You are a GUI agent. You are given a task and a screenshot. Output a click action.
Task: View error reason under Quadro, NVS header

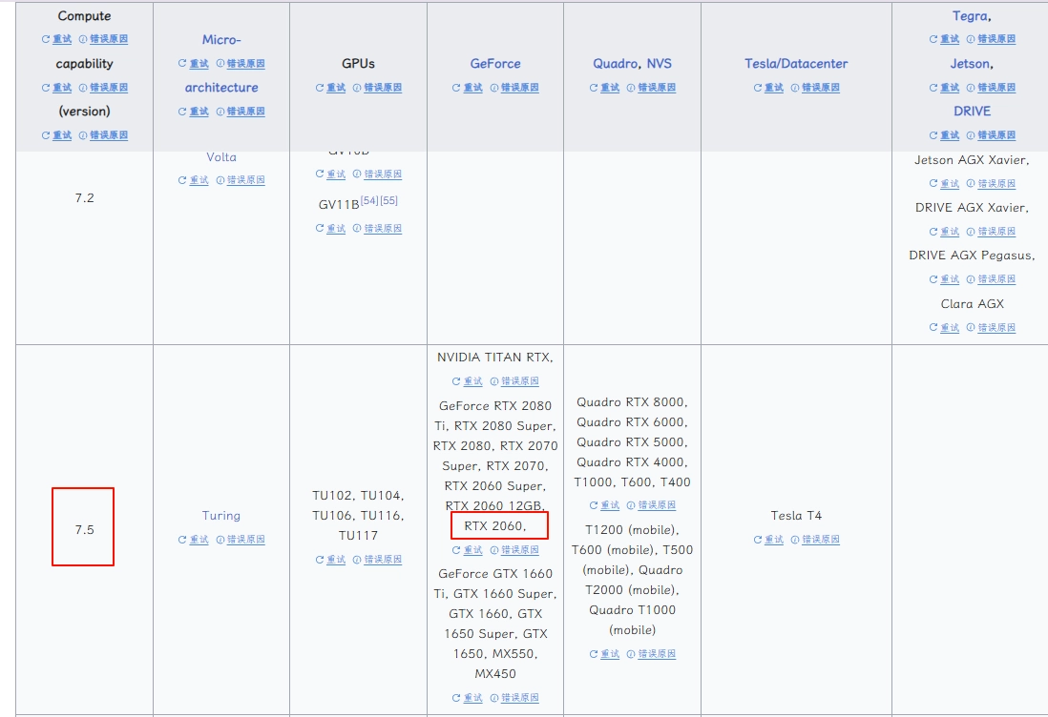point(651,88)
